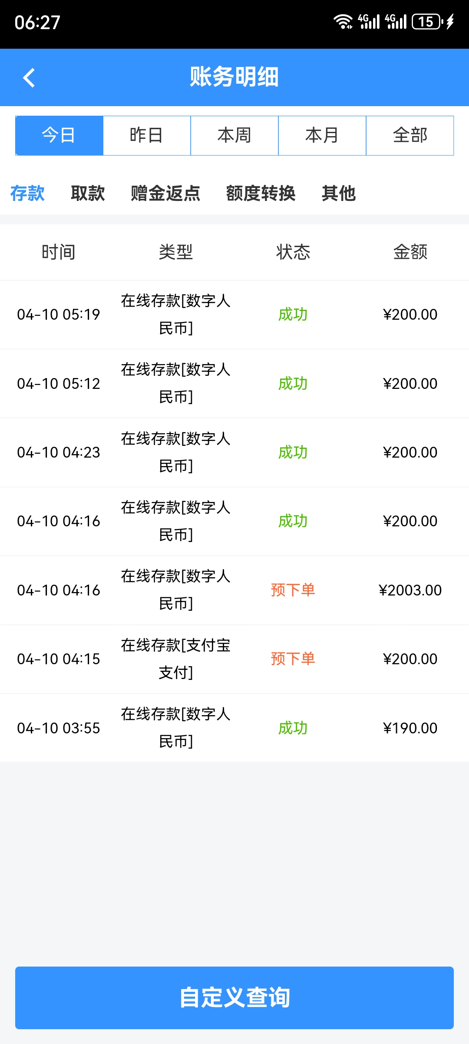Show 本月 transactions
Screen dimensions: 469x1044
pyautogui.click(x=322, y=135)
